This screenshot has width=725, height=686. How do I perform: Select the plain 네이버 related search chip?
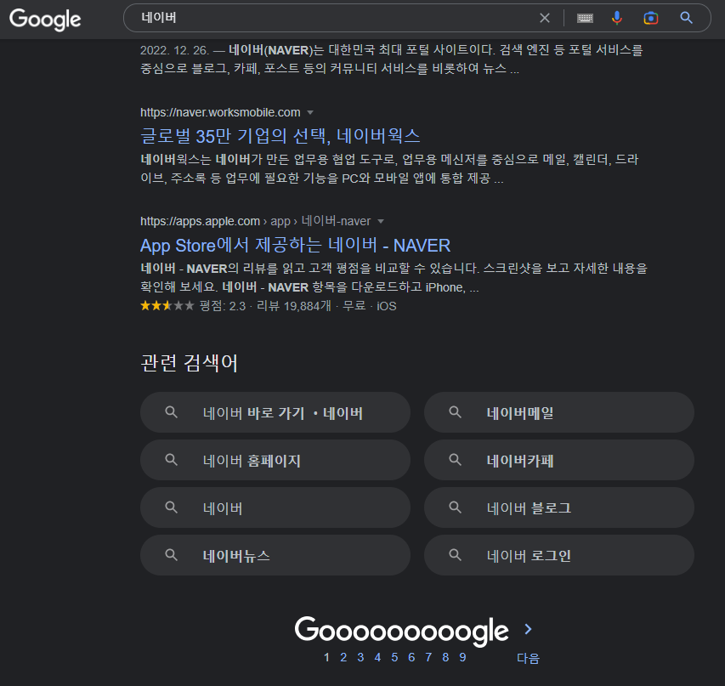click(275, 507)
